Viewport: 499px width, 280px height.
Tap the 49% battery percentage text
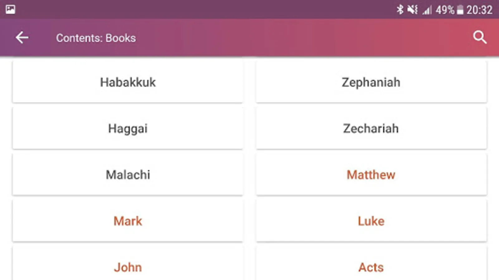coord(445,10)
